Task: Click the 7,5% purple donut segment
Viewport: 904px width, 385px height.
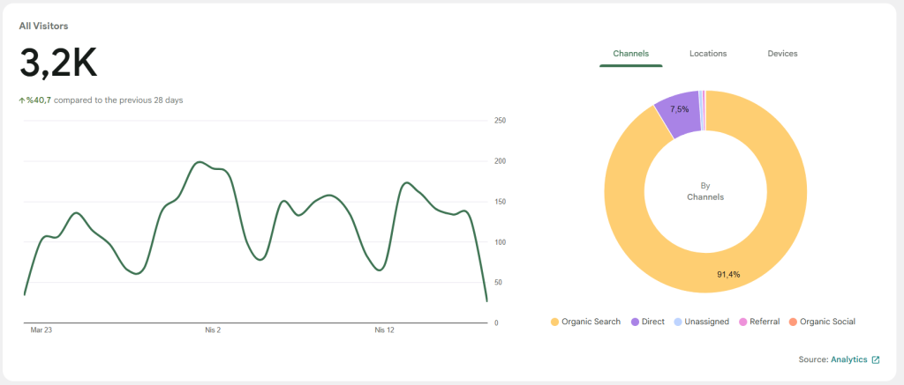Action: coord(679,114)
